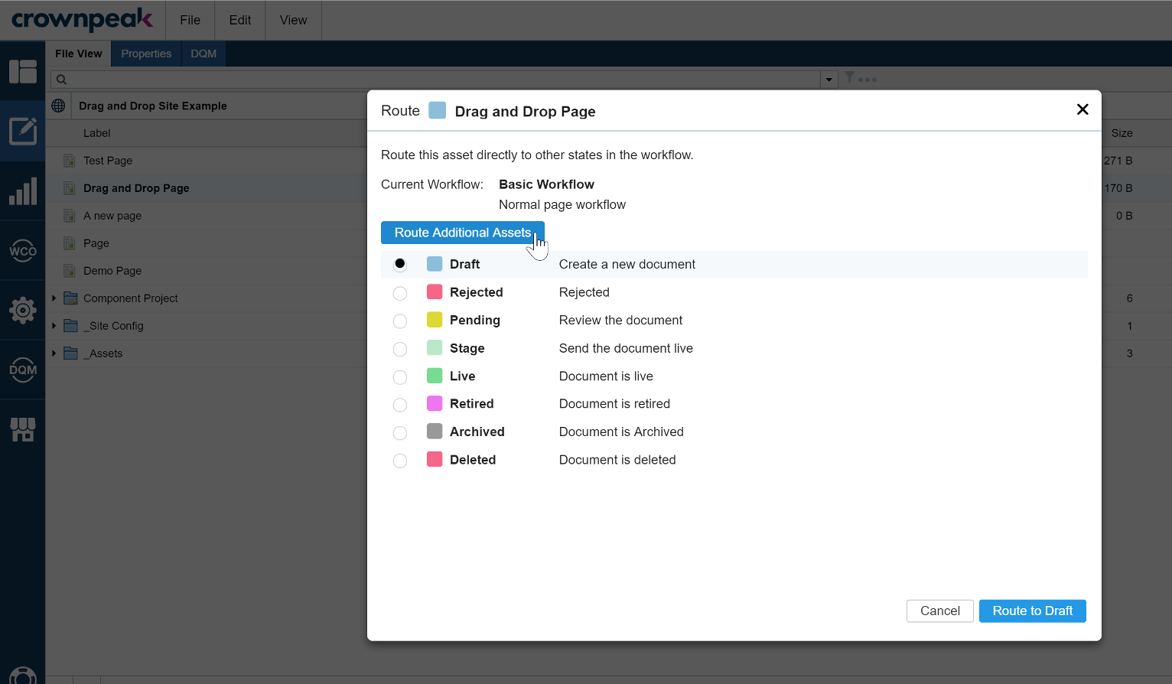
Task: Open the settings gear sidebar icon
Action: click(x=23, y=310)
